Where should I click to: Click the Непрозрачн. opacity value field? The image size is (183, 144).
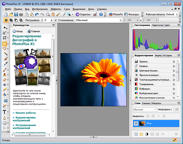(177, 110)
